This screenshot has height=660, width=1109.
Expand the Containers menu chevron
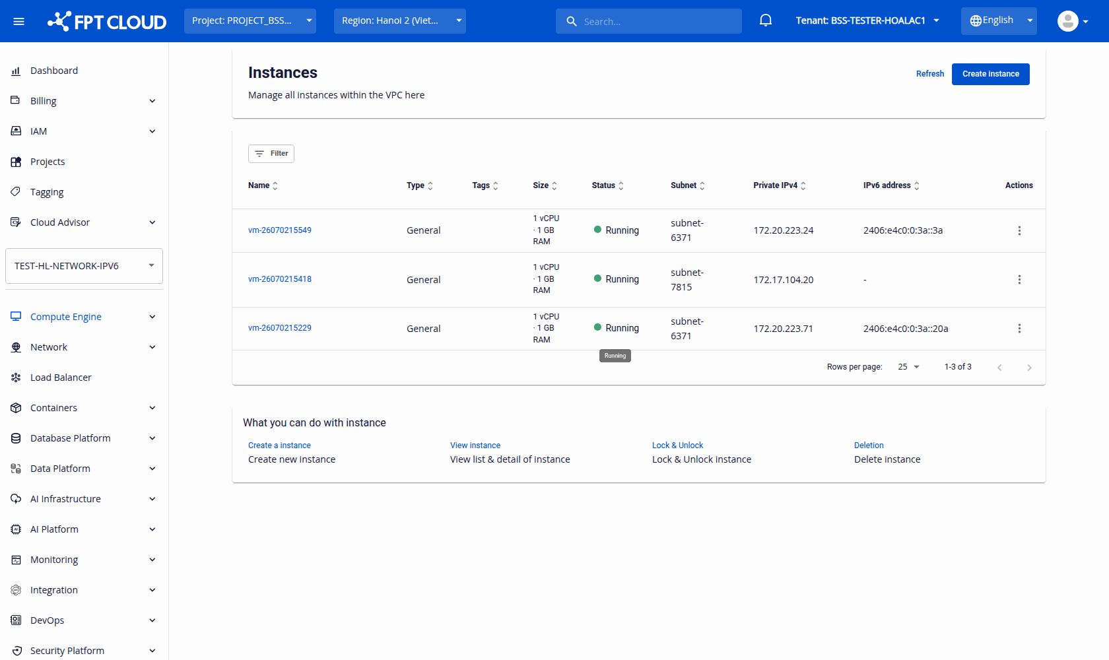[x=152, y=408]
